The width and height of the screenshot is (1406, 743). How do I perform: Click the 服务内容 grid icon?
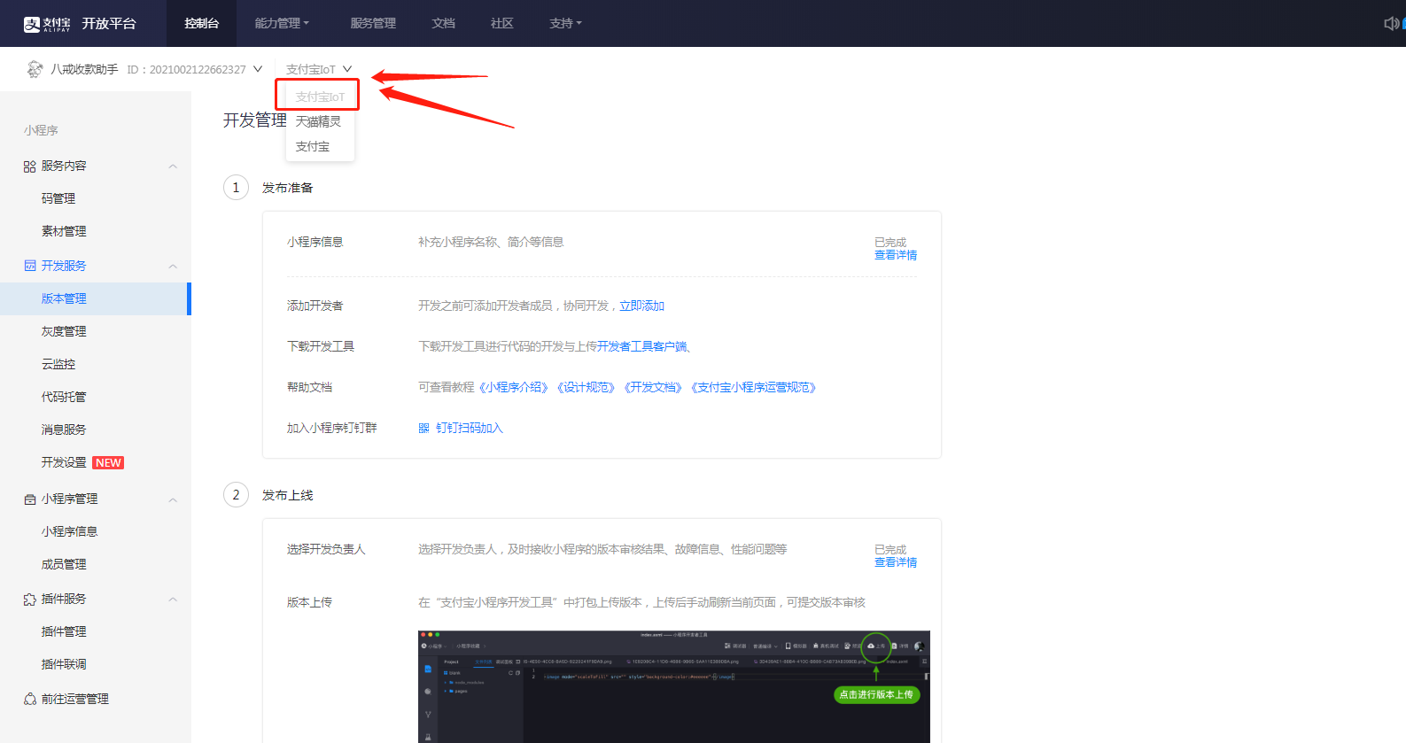click(x=30, y=166)
